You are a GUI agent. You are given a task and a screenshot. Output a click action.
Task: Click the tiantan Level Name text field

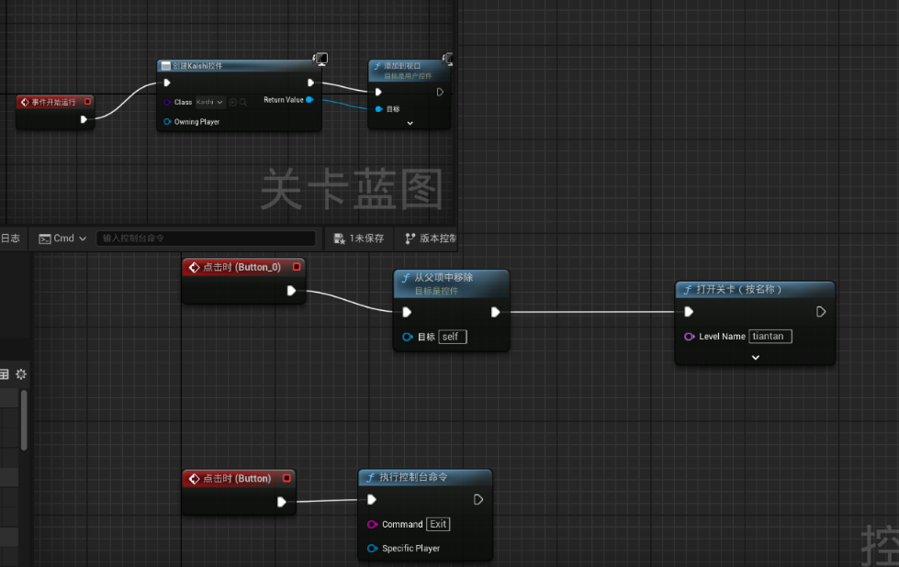(x=770, y=336)
